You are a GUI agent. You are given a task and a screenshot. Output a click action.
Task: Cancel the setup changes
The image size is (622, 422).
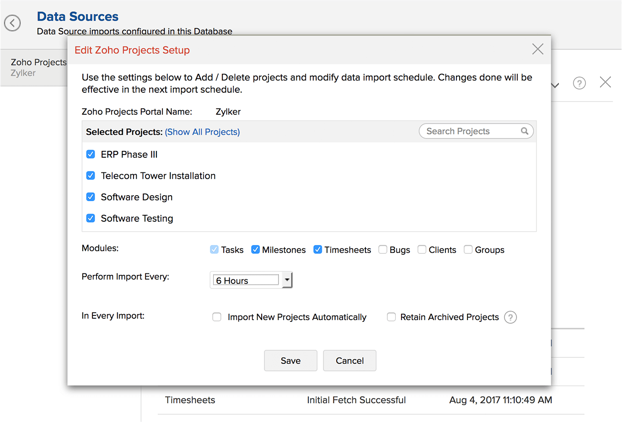coord(350,361)
